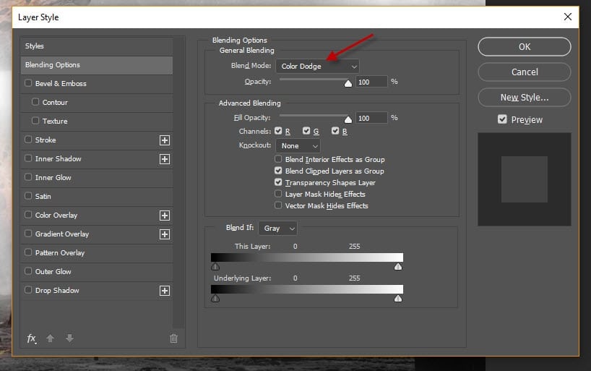Click the Fill Opacity slider handle
591x371 pixels.
(348, 119)
